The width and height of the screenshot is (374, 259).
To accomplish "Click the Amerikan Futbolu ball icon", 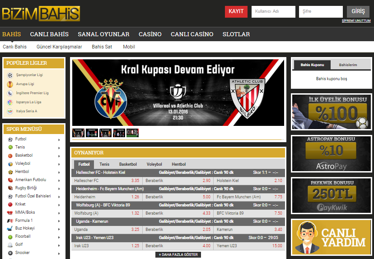I will tap(10, 180).
